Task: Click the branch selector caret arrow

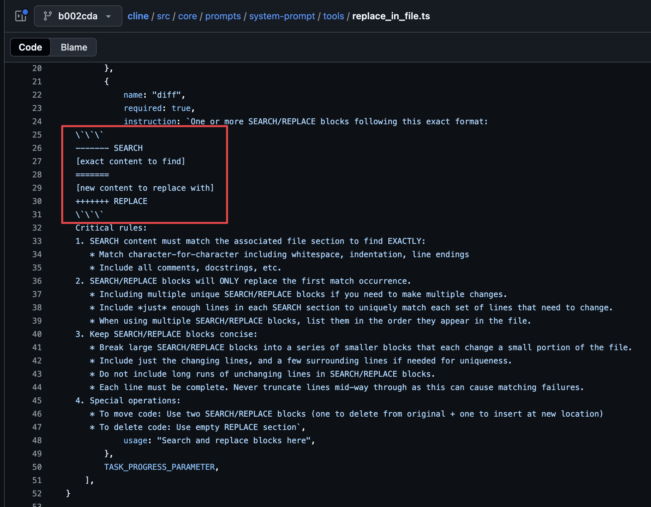Action: click(108, 16)
